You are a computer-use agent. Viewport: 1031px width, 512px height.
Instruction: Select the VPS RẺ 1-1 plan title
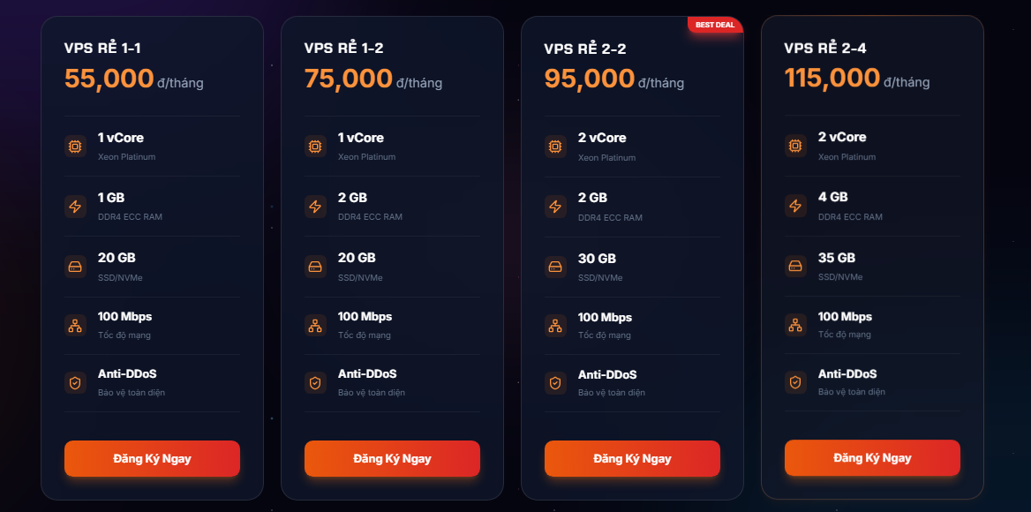click(103, 49)
